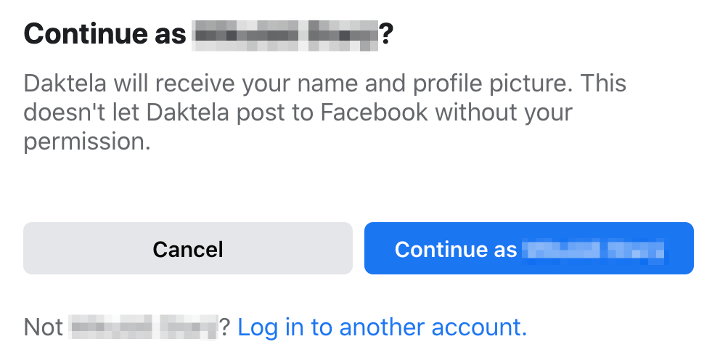This screenshot has width=720, height=347.
Task: Click the "Continue as" heading text
Action: point(105,35)
